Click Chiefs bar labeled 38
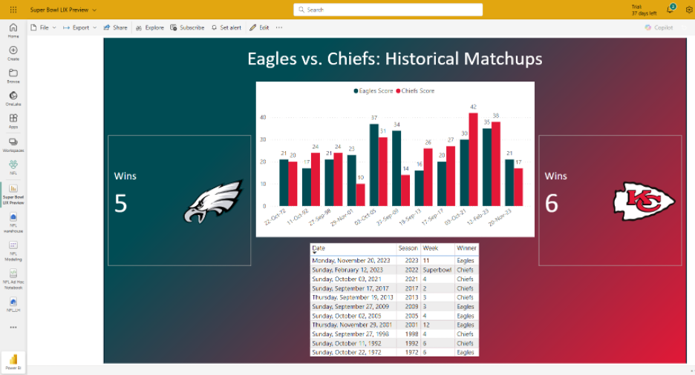695x375 pixels. (496, 164)
